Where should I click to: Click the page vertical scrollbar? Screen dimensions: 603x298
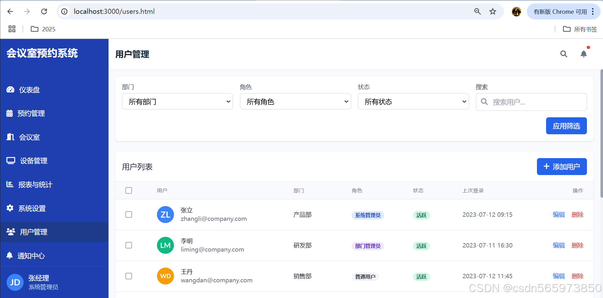click(601, 133)
